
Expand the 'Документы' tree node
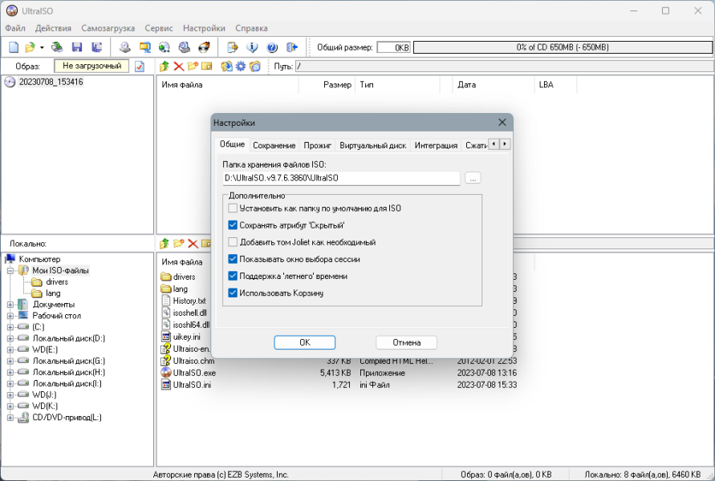tap(10, 305)
